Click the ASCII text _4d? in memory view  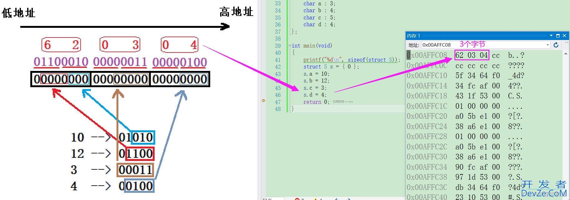click(516, 76)
